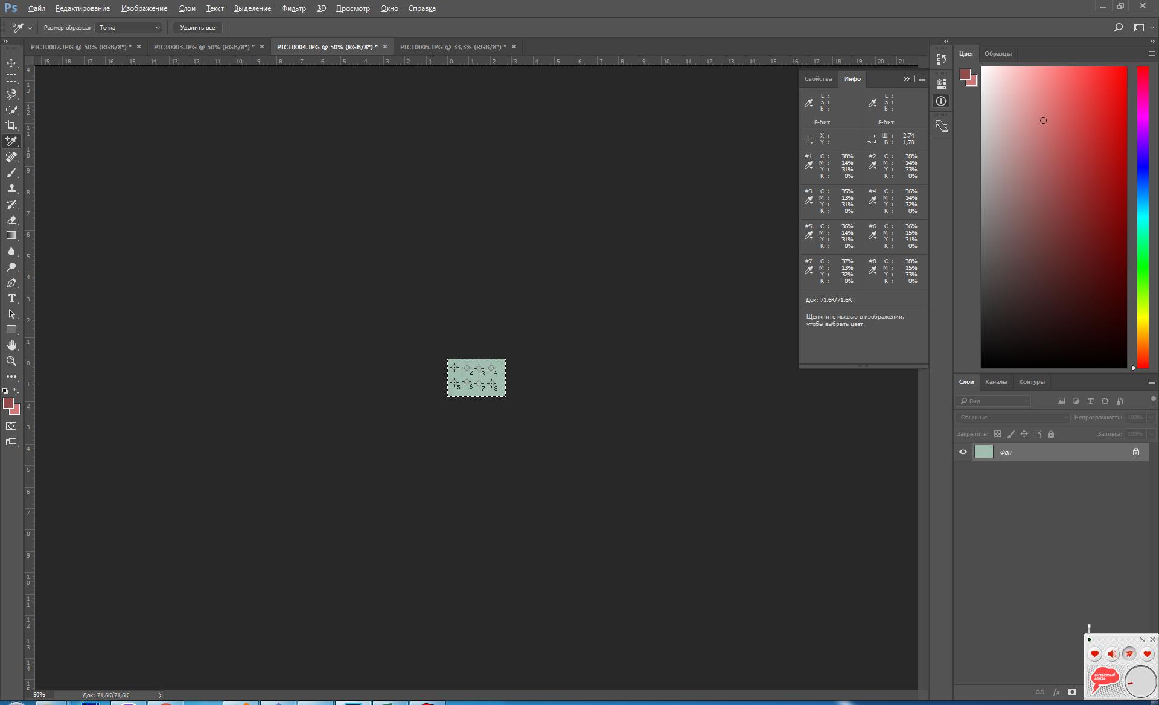This screenshot has width=1159, height=705.
Task: Switch to PICT0005.JPG document tab
Action: 453,47
